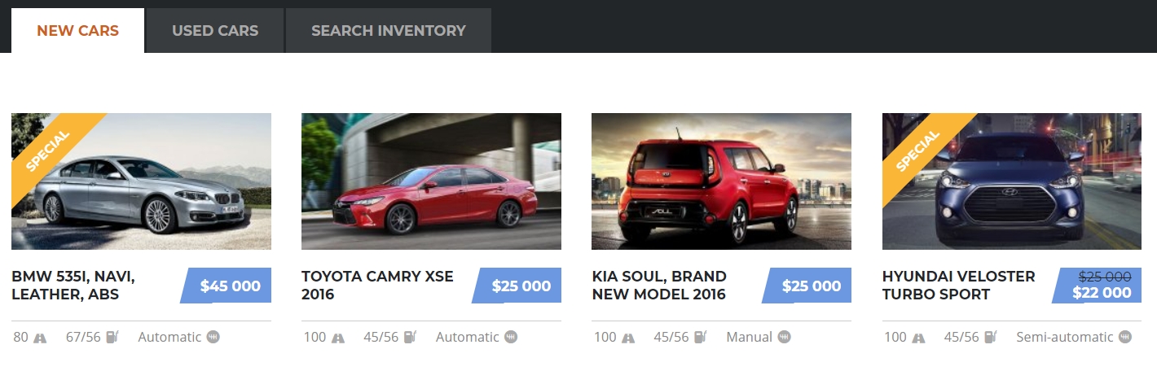This screenshot has width=1157, height=384.
Task: Click the Hyundai Semi-automatic transmission icon
Action: 1124,337
